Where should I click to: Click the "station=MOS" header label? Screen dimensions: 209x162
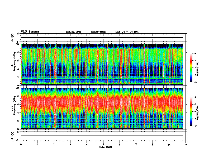(x=98, y=32)
